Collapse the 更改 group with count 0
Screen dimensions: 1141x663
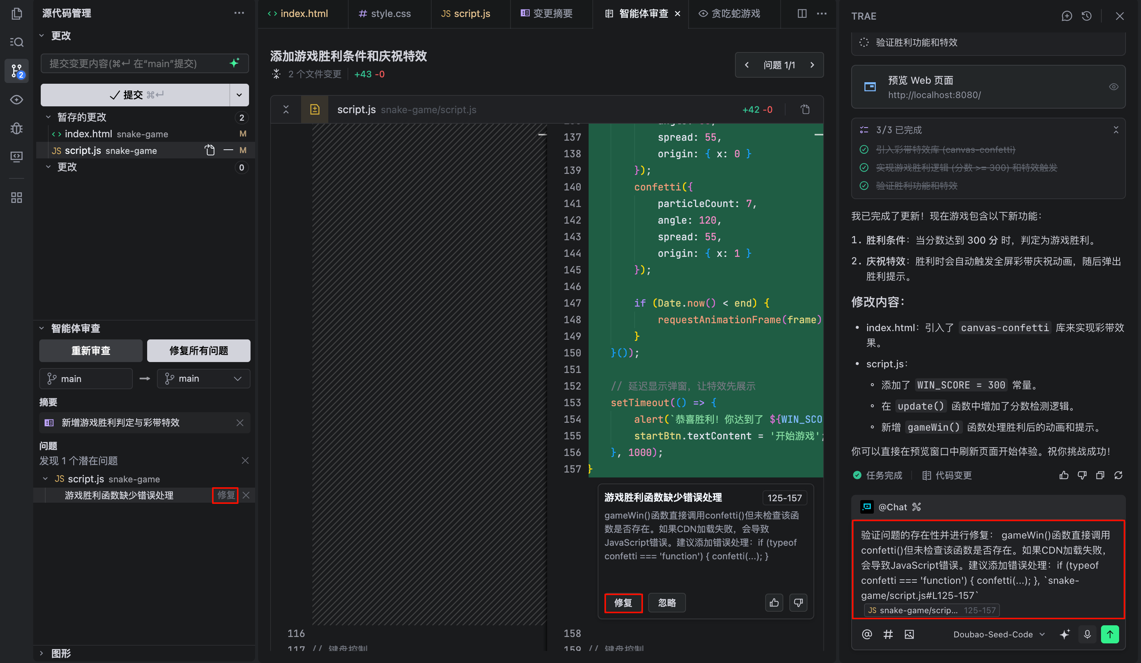(x=48, y=167)
